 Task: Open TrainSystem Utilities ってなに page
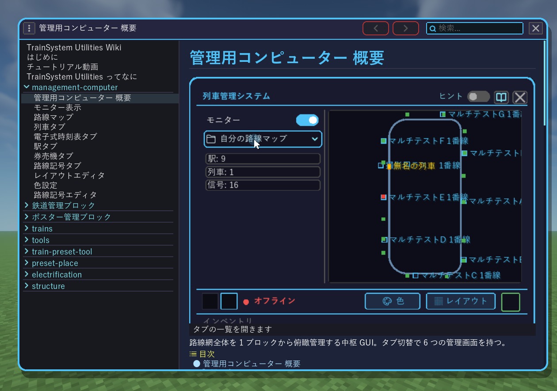(x=82, y=77)
